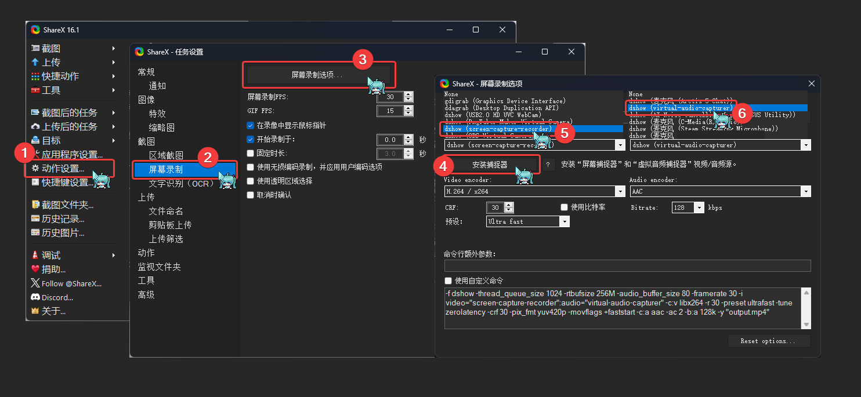Click the ShareX logo in ShareX 16.1 title bar
This screenshot has height=397, width=861.
[35, 30]
